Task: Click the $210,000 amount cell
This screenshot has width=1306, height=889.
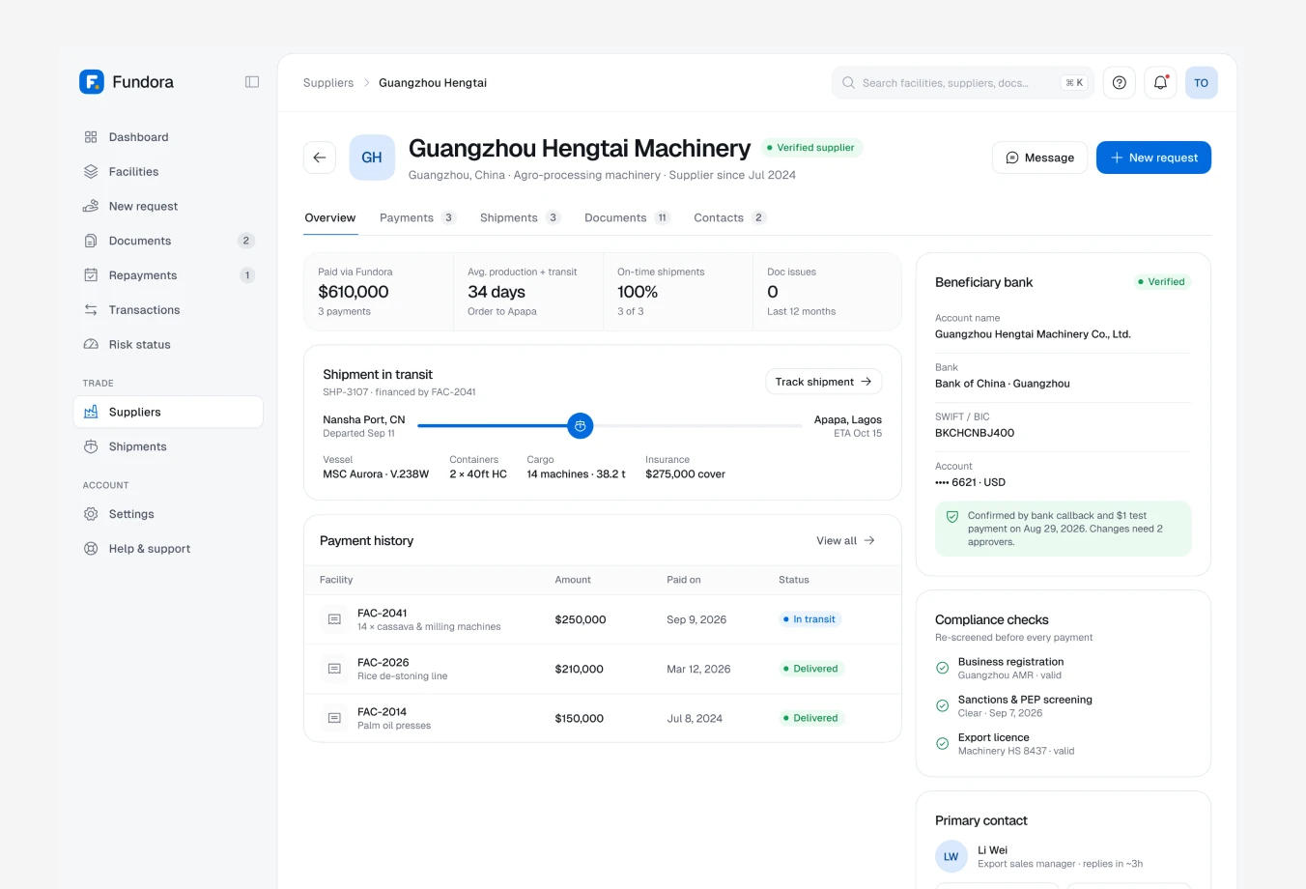Action: pyautogui.click(x=580, y=669)
